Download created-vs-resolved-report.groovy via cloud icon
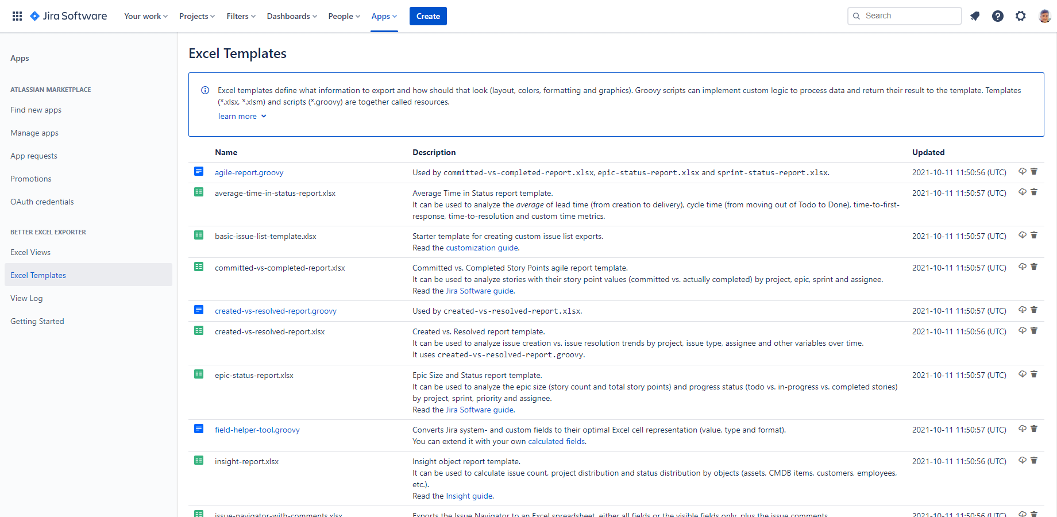 click(x=1023, y=310)
